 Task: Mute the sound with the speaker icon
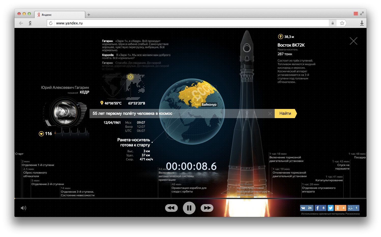coord(23,208)
